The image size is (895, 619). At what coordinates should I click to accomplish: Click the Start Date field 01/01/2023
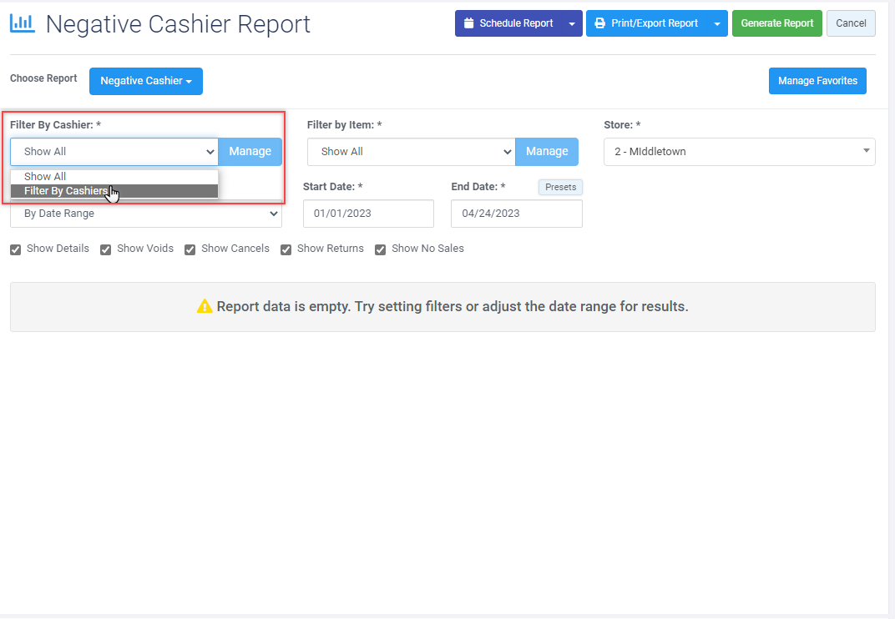pos(368,214)
